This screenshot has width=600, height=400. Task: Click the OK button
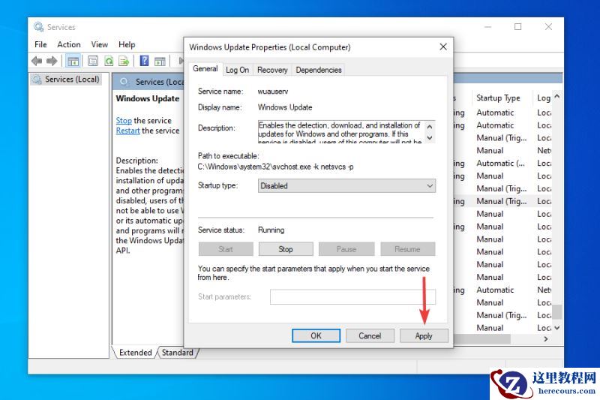316,335
